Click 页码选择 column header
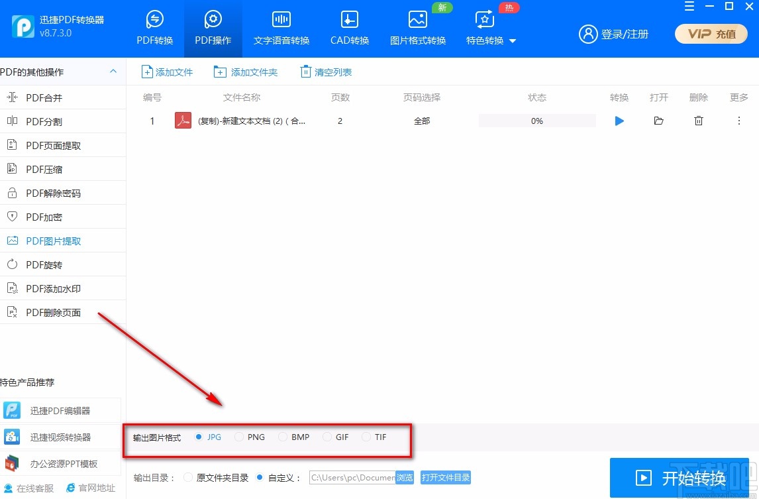759x499 pixels. (422, 97)
